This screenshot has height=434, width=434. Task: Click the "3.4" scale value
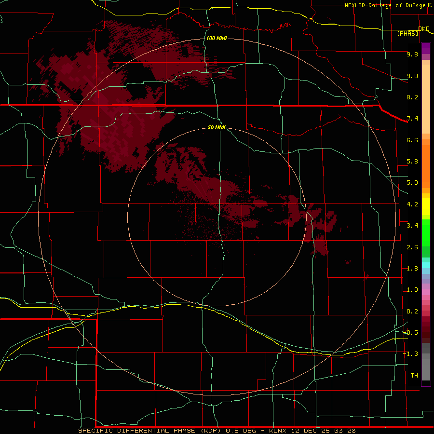point(412,226)
